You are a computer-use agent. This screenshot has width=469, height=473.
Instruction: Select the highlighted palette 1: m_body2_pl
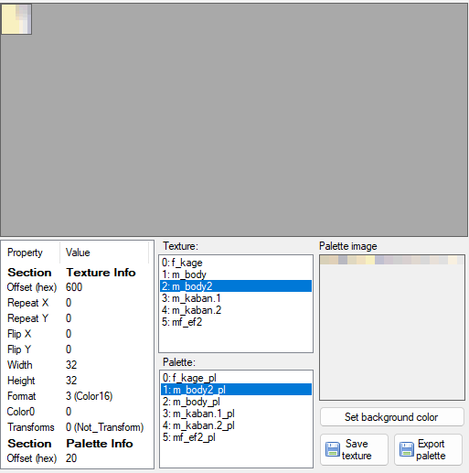236,390
